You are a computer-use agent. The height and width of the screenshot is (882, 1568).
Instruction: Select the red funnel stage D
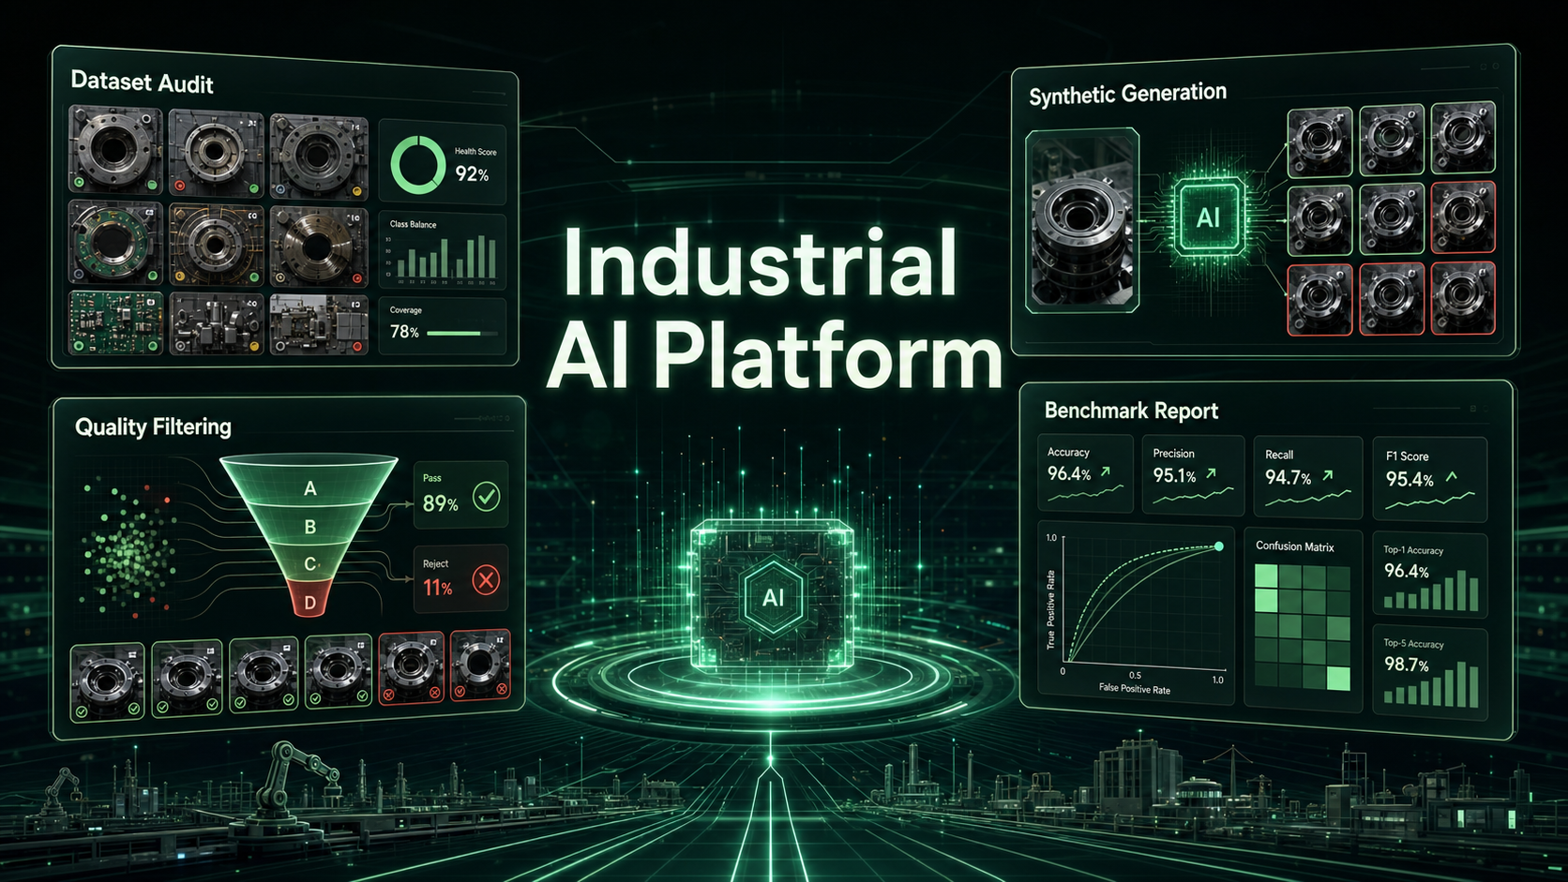[x=309, y=600]
